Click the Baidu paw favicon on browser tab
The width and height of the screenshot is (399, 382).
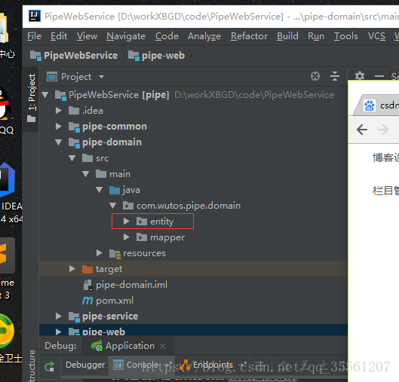[x=370, y=105]
